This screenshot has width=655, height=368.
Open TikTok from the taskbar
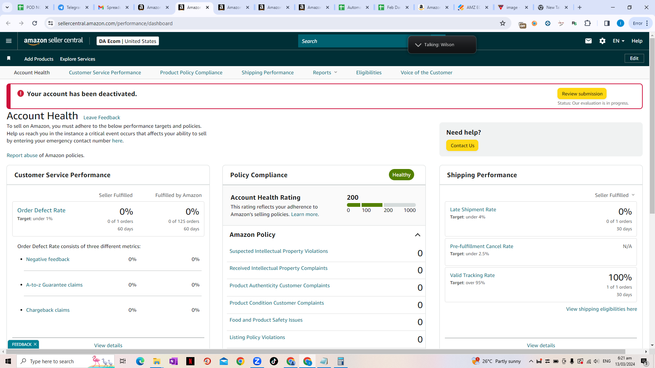274,361
